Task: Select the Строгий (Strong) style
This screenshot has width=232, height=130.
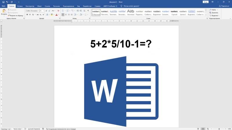Action: (x=174, y=12)
